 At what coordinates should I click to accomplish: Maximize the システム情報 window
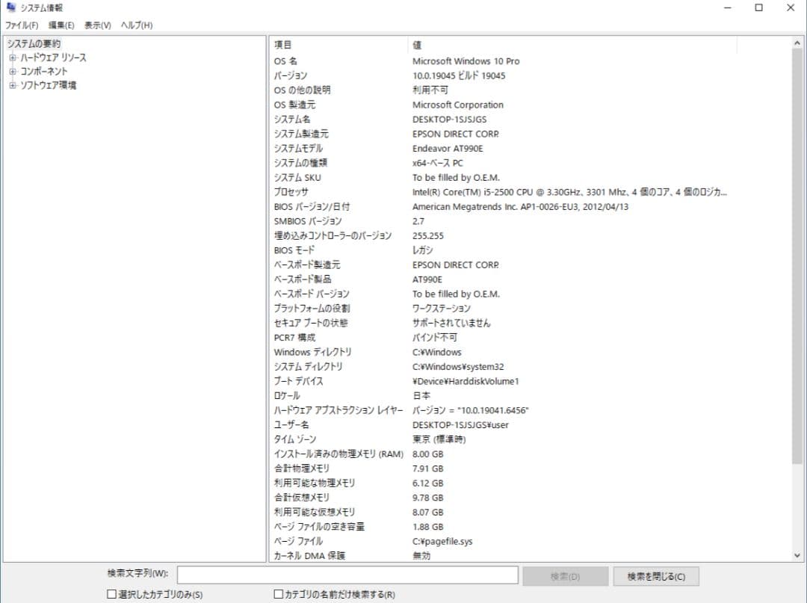click(x=758, y=7)
